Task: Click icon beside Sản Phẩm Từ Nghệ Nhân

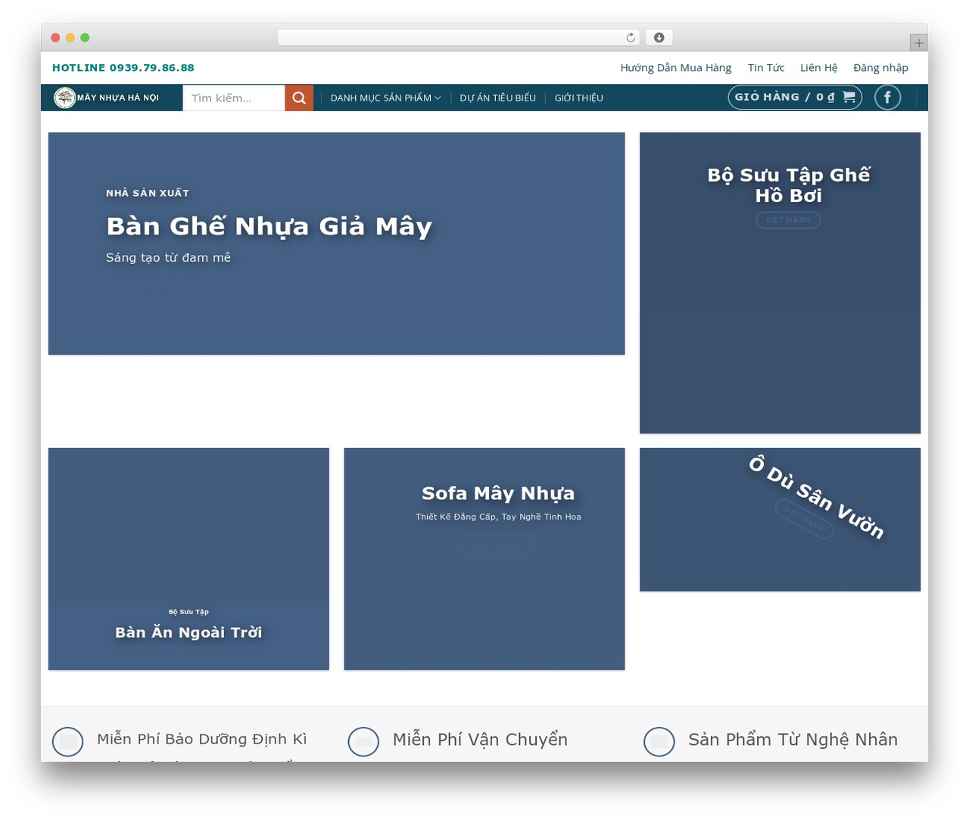Action: tap(659, 742)
